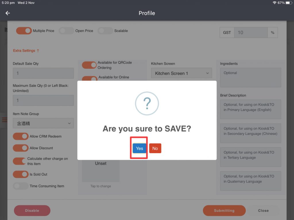Tap the Wi-Fi icon in status bar
Viewport: 294px width, 220px height.
(x=274, y=3)
